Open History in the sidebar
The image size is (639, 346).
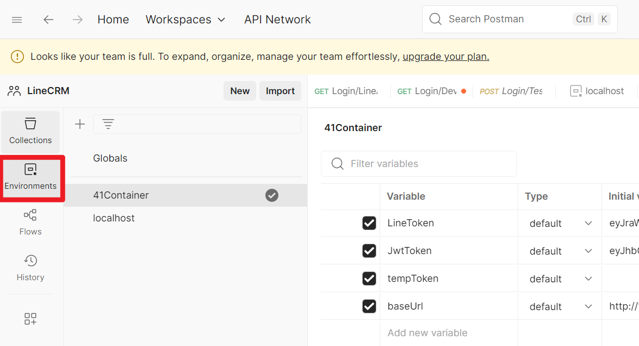[30, 268]
